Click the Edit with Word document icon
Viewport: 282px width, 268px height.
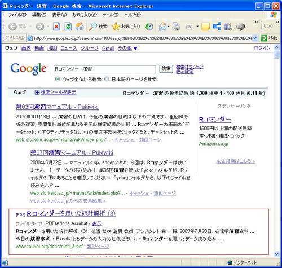190,27
